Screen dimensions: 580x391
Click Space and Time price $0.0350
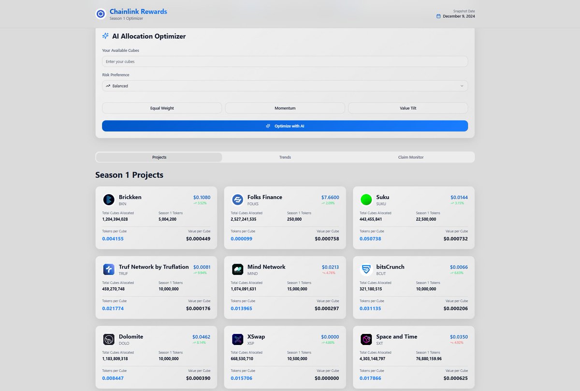click(x=459, y=337)
